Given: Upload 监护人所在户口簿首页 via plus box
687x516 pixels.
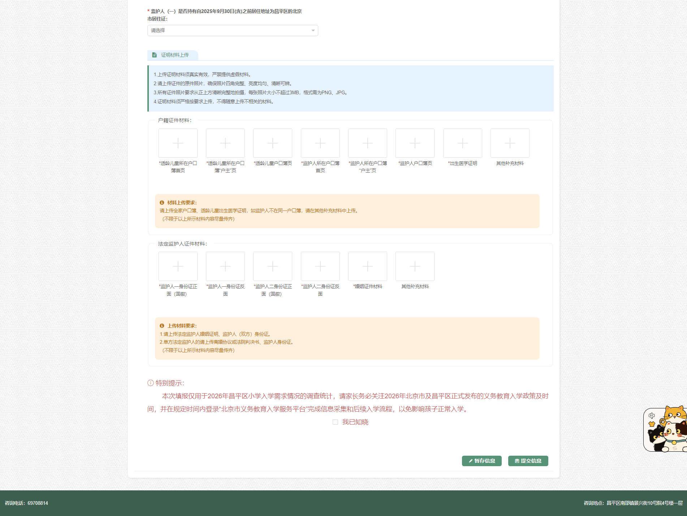Looking at the screenshot, I should coord(320,143).
